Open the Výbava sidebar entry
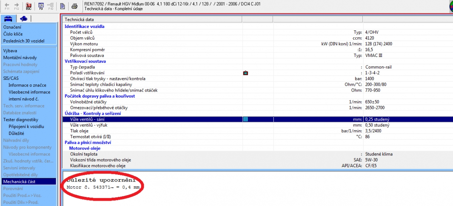Image resolution: width=453 pixels, height=206 pixels. click(10, 50)
